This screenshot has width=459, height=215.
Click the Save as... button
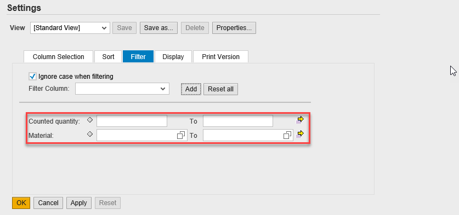click(x=158, y=28)
